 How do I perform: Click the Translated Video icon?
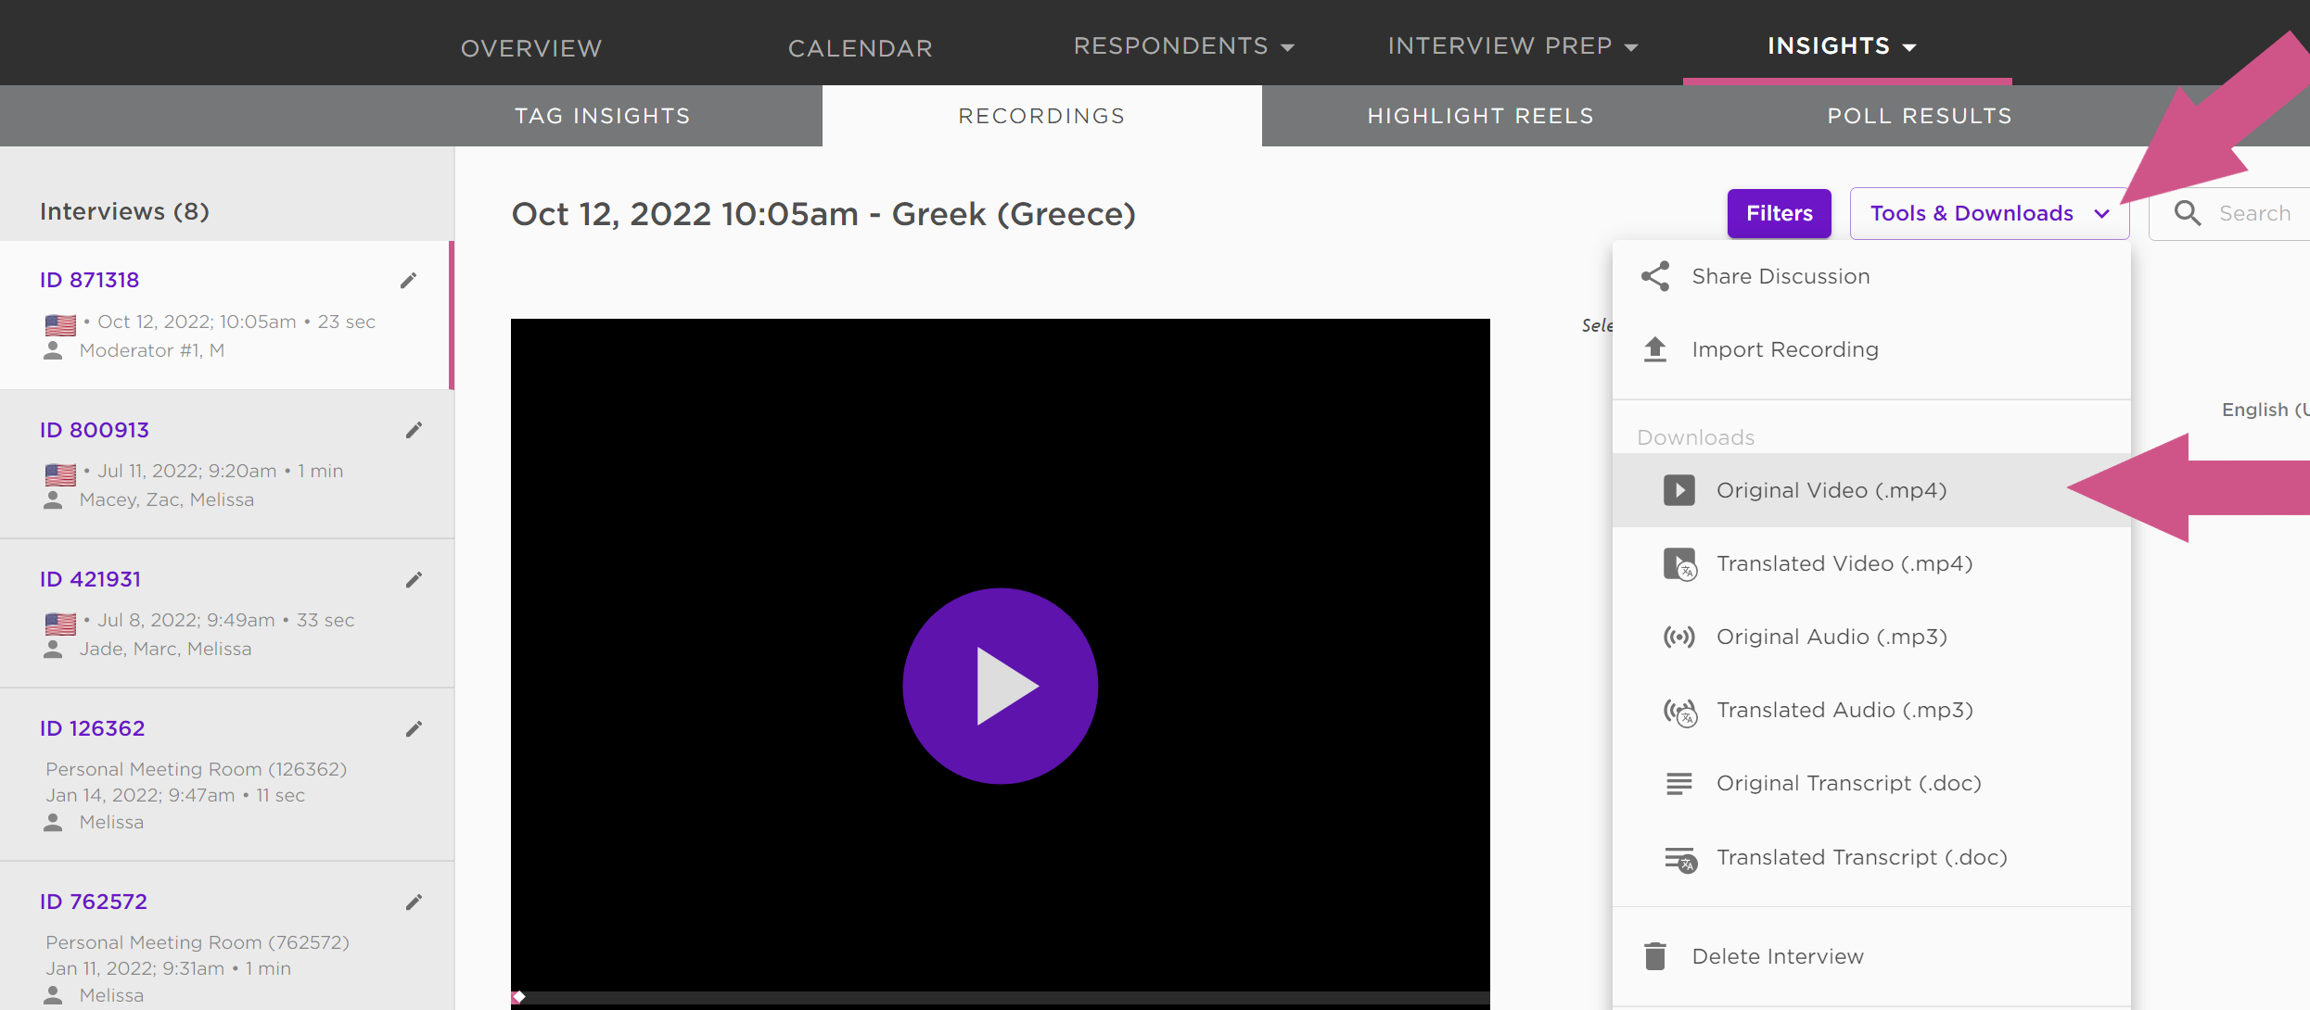pos(1679,563)
